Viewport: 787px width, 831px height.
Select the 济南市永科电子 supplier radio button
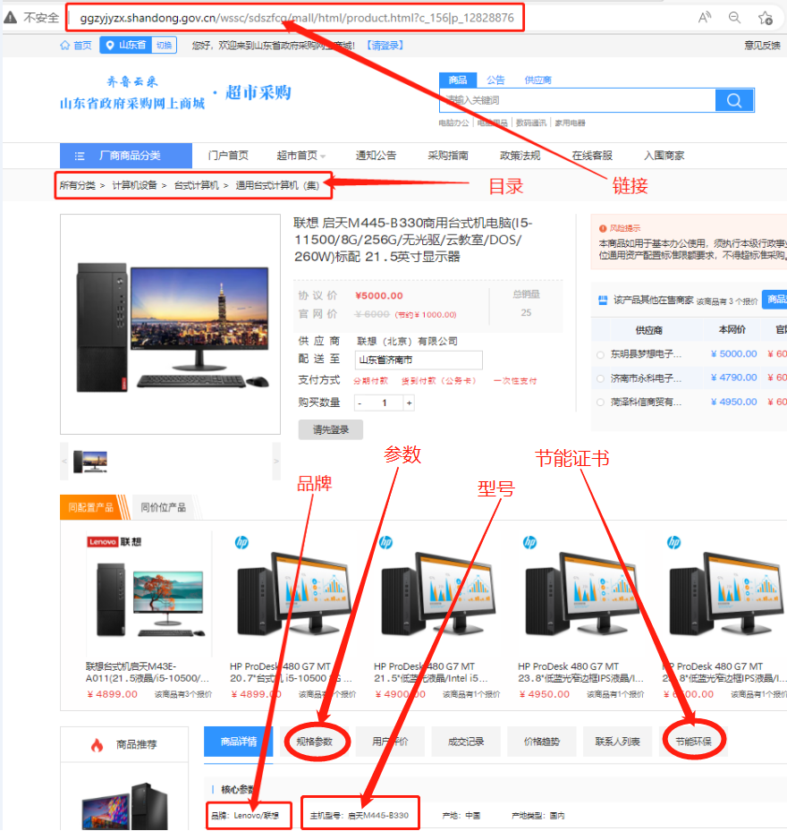(x=600, y=378)
